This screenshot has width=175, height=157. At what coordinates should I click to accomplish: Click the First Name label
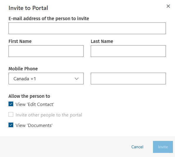pos(20,41)
